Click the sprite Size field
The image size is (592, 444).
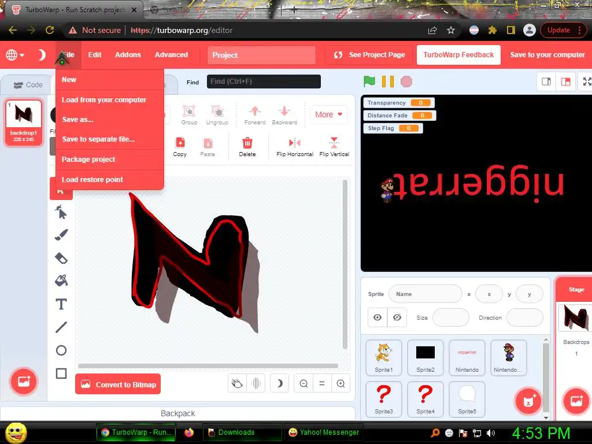[450, 317]
